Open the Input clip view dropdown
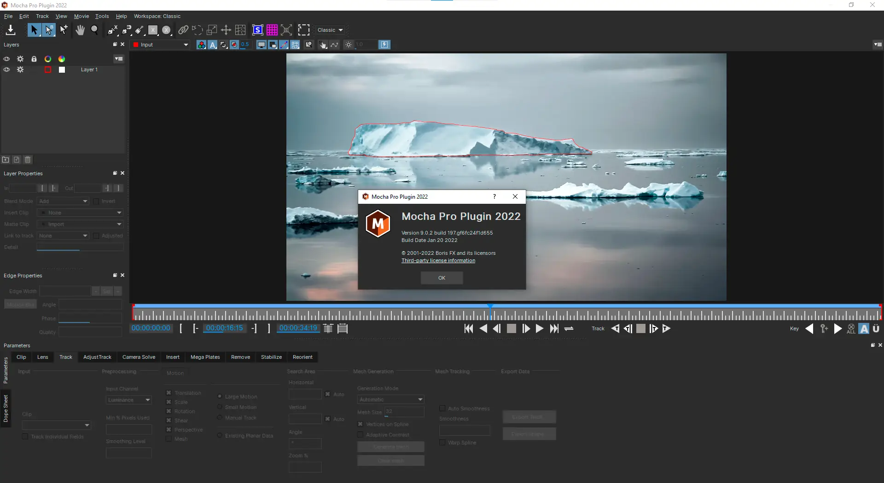The width and height of the screenshot is (884, 483). click(x=161, y=45)
